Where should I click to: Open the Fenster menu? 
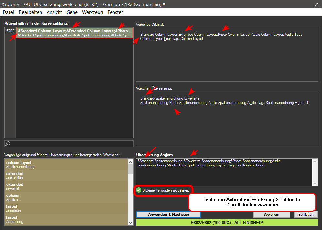[x=115, y=12]
